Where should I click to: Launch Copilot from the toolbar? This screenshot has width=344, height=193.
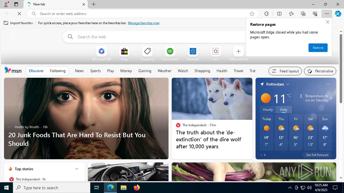coord(338,14)
